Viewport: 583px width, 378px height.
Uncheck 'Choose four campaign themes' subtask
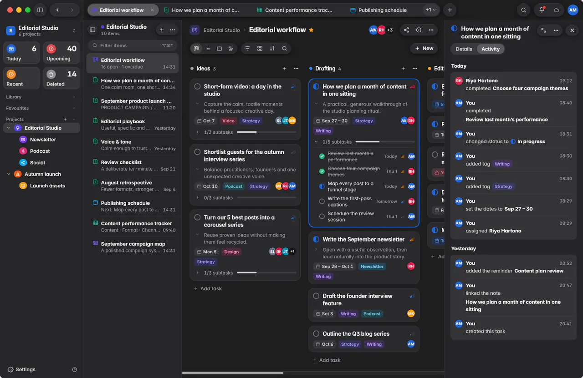(x=322, y=171)
